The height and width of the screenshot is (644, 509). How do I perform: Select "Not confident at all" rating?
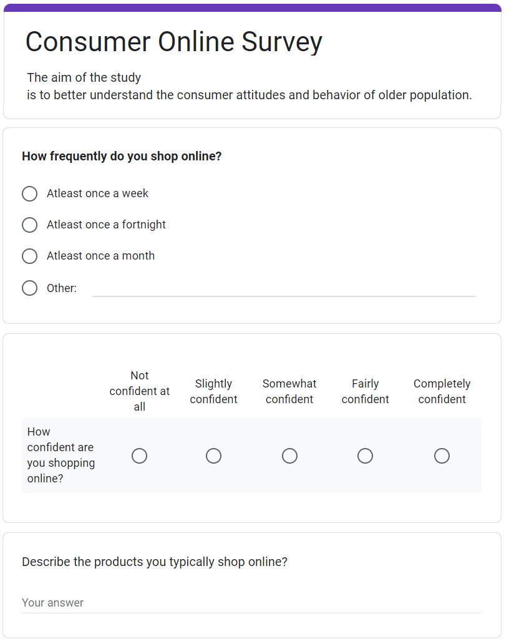pos(139,456)
